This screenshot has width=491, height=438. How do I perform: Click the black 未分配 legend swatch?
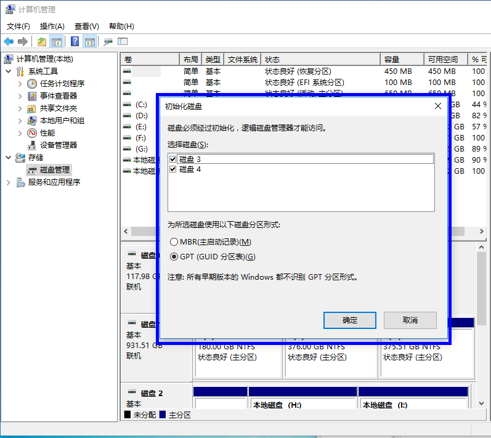(127, 415)
